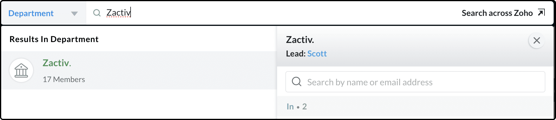Open the lead Scott's profile link

click(317, 54)
